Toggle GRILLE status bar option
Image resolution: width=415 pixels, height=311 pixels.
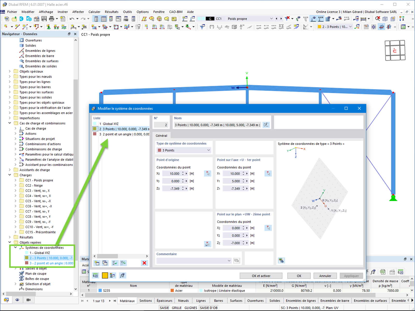pos(177,308)
